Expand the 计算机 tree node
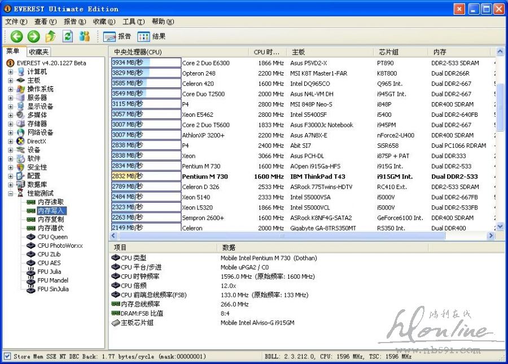This screenshot has width=508, height=364. pyautogui.click(x=10, y=72)
